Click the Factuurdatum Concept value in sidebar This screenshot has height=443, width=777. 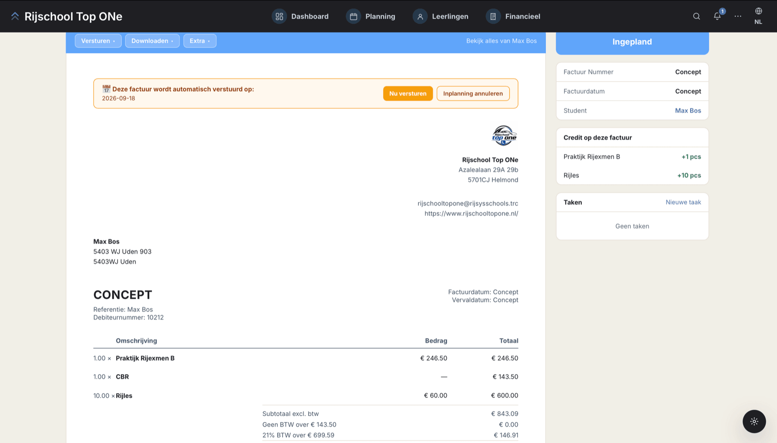tap(688, 91)
